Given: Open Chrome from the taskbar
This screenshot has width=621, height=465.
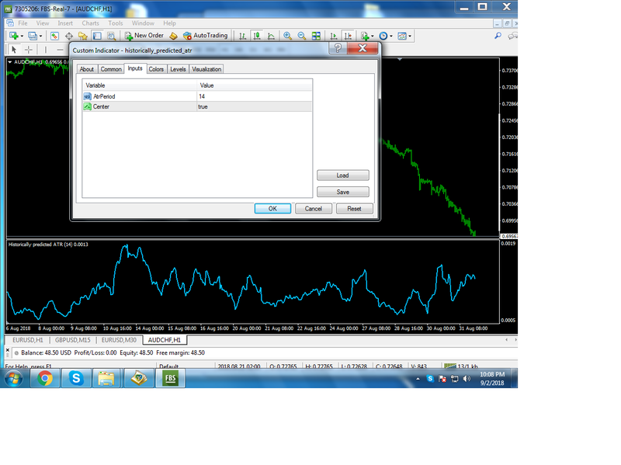Looking at the screenshot, I should pyautogui.click(x=45, y=378).
